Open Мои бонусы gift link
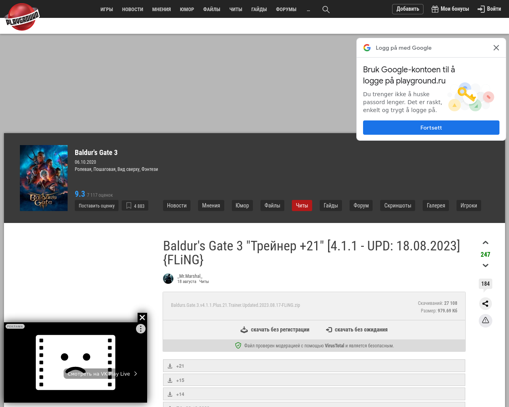 click(450, 9)
